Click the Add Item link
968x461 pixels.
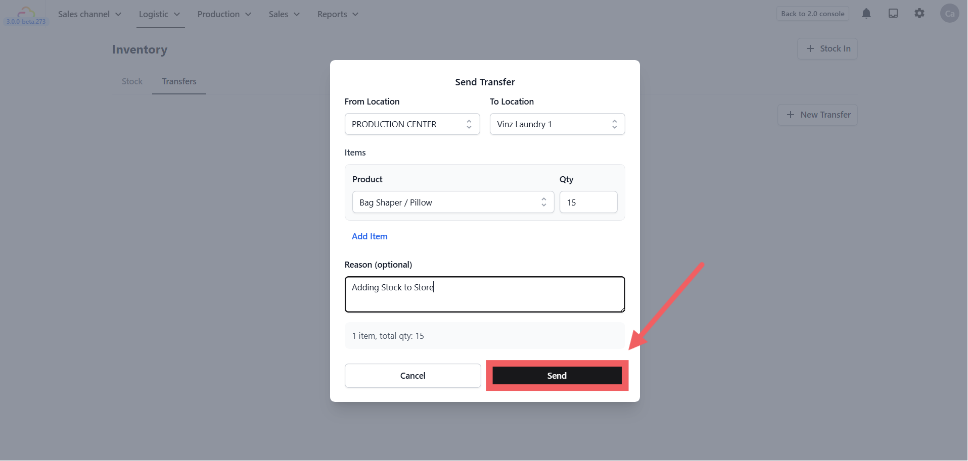click(370, 236)
